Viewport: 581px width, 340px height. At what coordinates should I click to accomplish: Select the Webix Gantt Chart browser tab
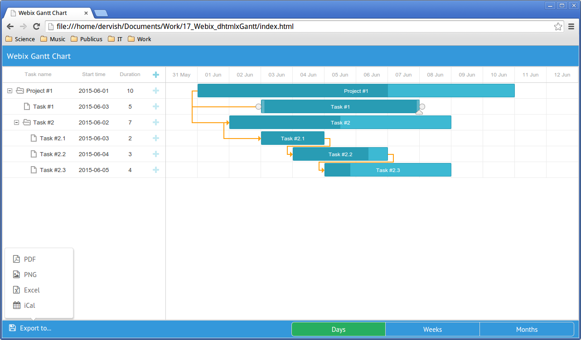[x=47, y=13]
